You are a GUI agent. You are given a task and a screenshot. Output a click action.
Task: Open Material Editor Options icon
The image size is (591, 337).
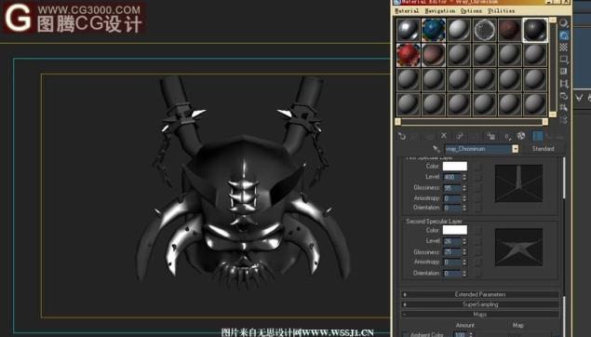coord(563,96)
